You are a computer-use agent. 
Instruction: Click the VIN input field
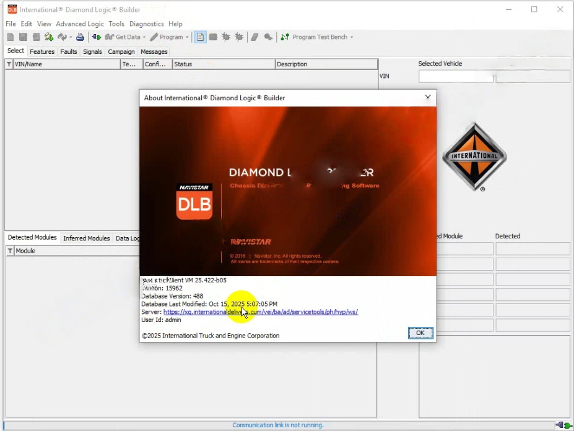[x=456, y=76]
